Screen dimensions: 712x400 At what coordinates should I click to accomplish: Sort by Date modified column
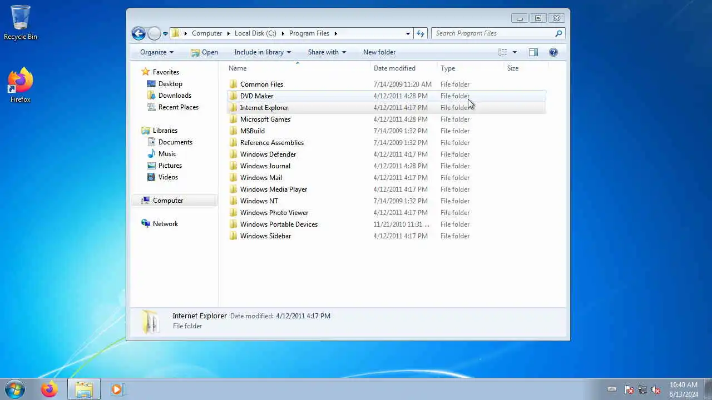[x=394, y=68]
